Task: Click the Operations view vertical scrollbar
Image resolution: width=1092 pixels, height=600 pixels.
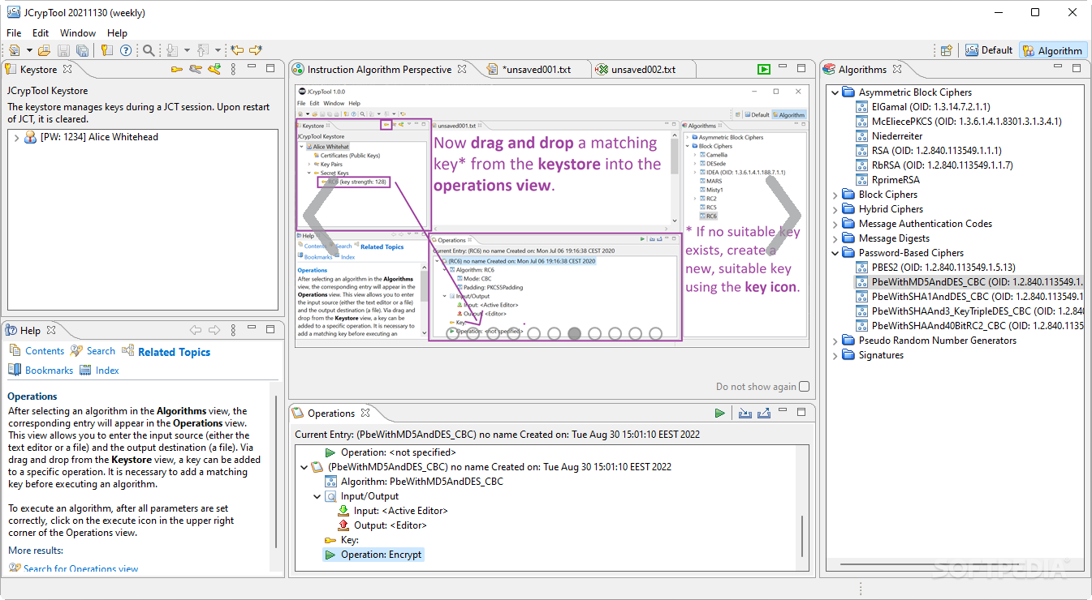Action: pos(801,535)
